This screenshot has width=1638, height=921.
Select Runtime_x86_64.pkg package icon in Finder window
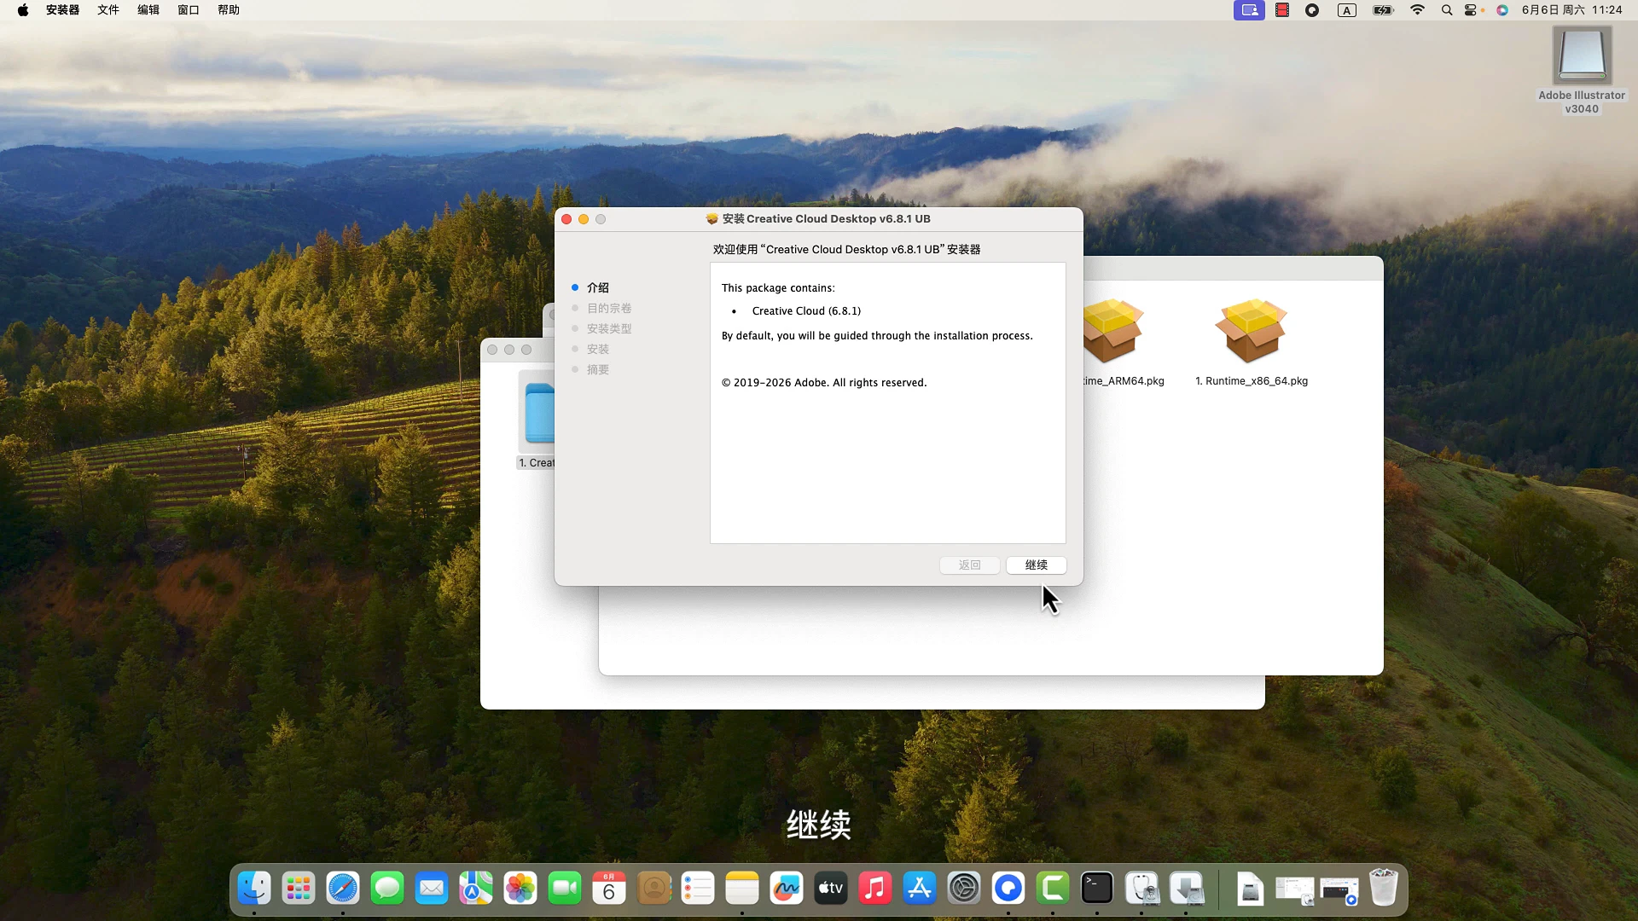tap(1251, 331)
